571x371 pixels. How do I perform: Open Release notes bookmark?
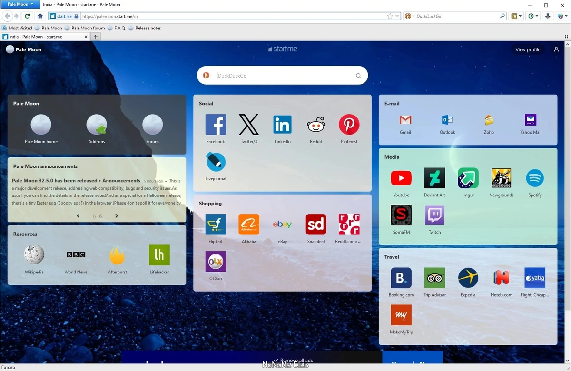coord(145,28)
